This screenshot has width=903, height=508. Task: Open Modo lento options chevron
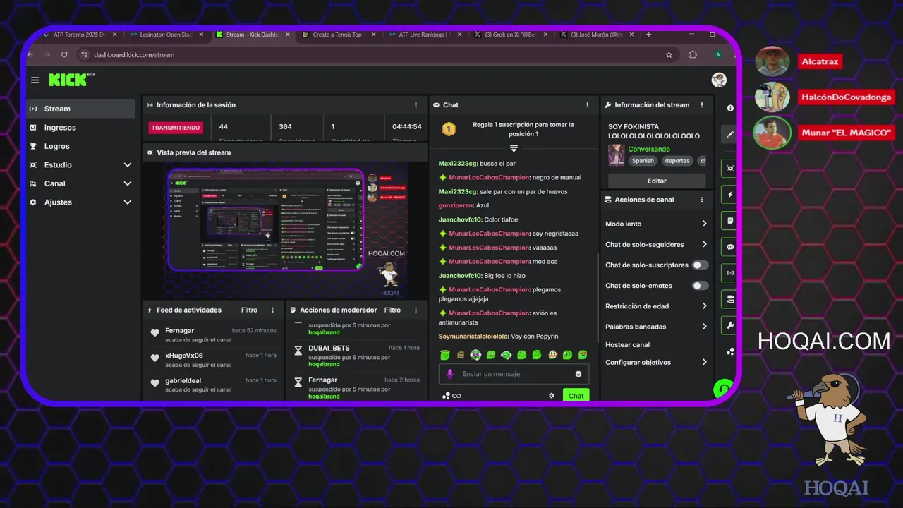(704, 224)
